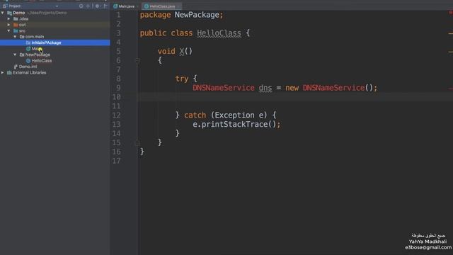Collapse the src folder arrow
453x255 pixels.
8,30
